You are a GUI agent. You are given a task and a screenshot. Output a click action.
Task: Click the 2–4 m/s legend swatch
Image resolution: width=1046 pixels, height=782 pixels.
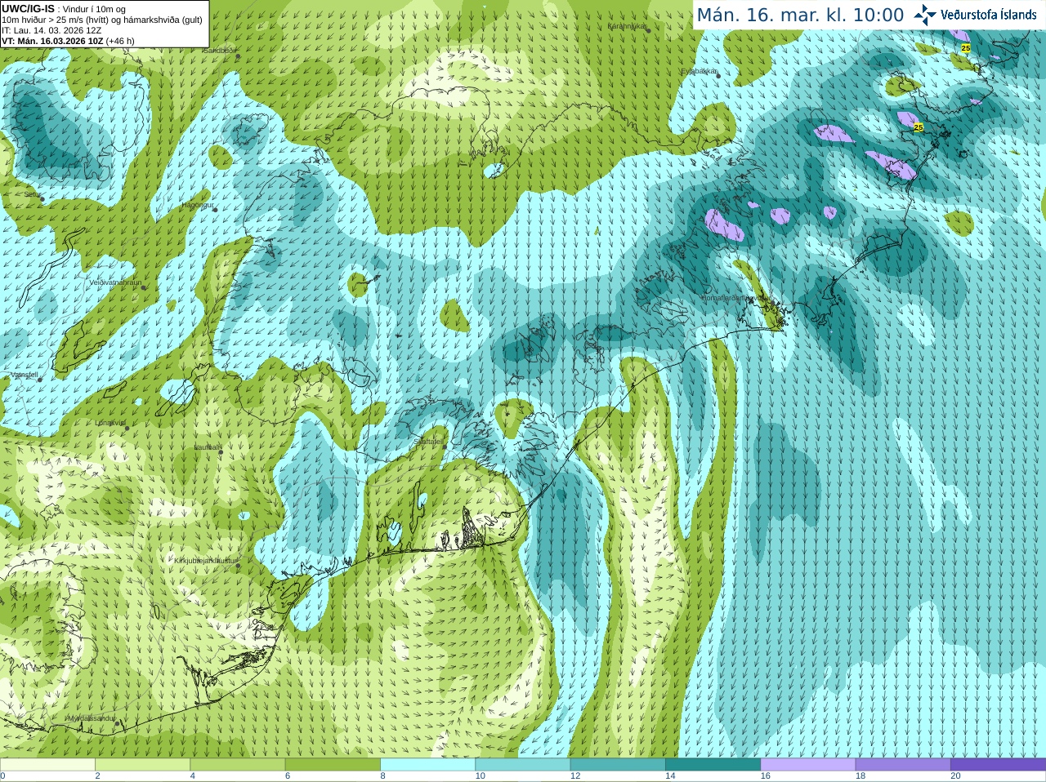click(x=142, y=765)
